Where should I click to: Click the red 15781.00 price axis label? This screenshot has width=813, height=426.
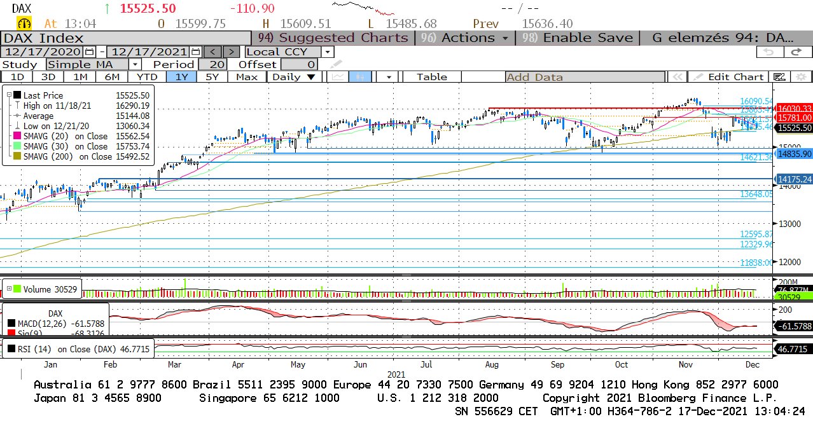coord(795,118)
